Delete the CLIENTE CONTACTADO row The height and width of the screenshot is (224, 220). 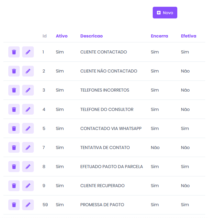click(14, 52)
